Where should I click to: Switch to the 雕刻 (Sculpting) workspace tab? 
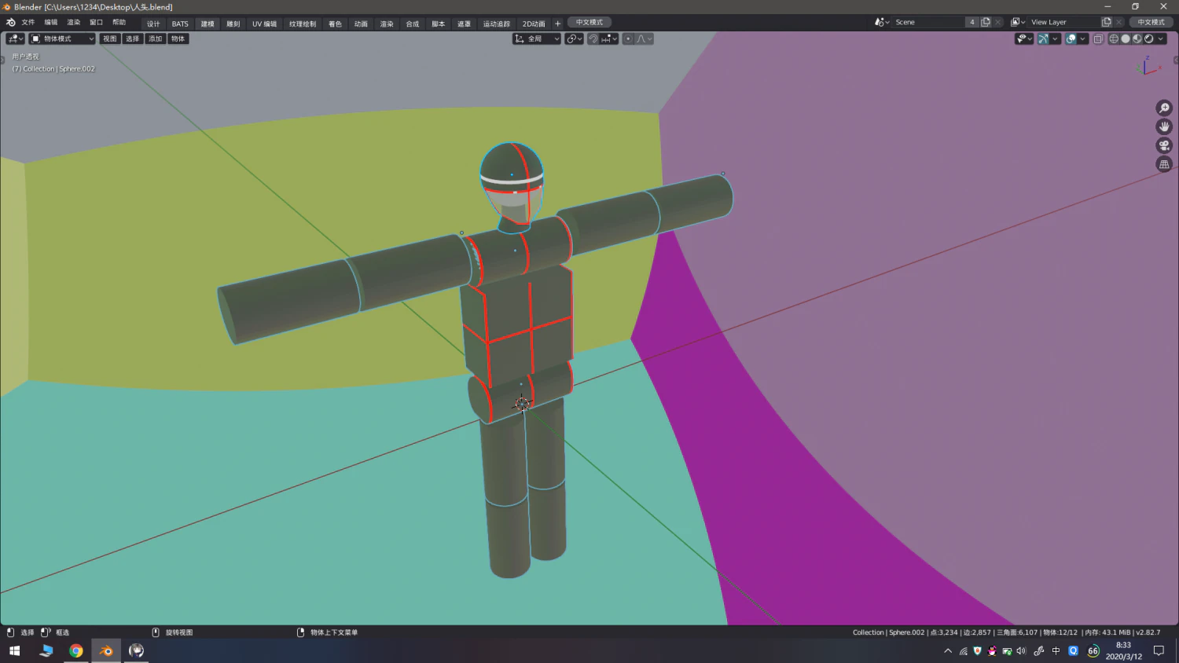pyautogui.click(x=233, y=24)
